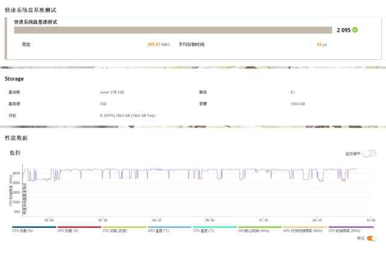Click the 2 095 benchmark score

click(343, 30)
